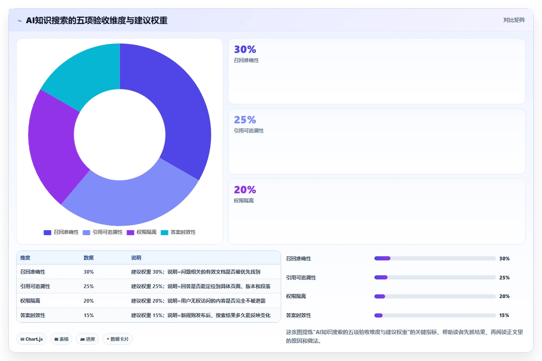The width and height of the screenshot is (542, 361).
Task: Click the 30% label beside progress bar
Action: pos(504,258)
